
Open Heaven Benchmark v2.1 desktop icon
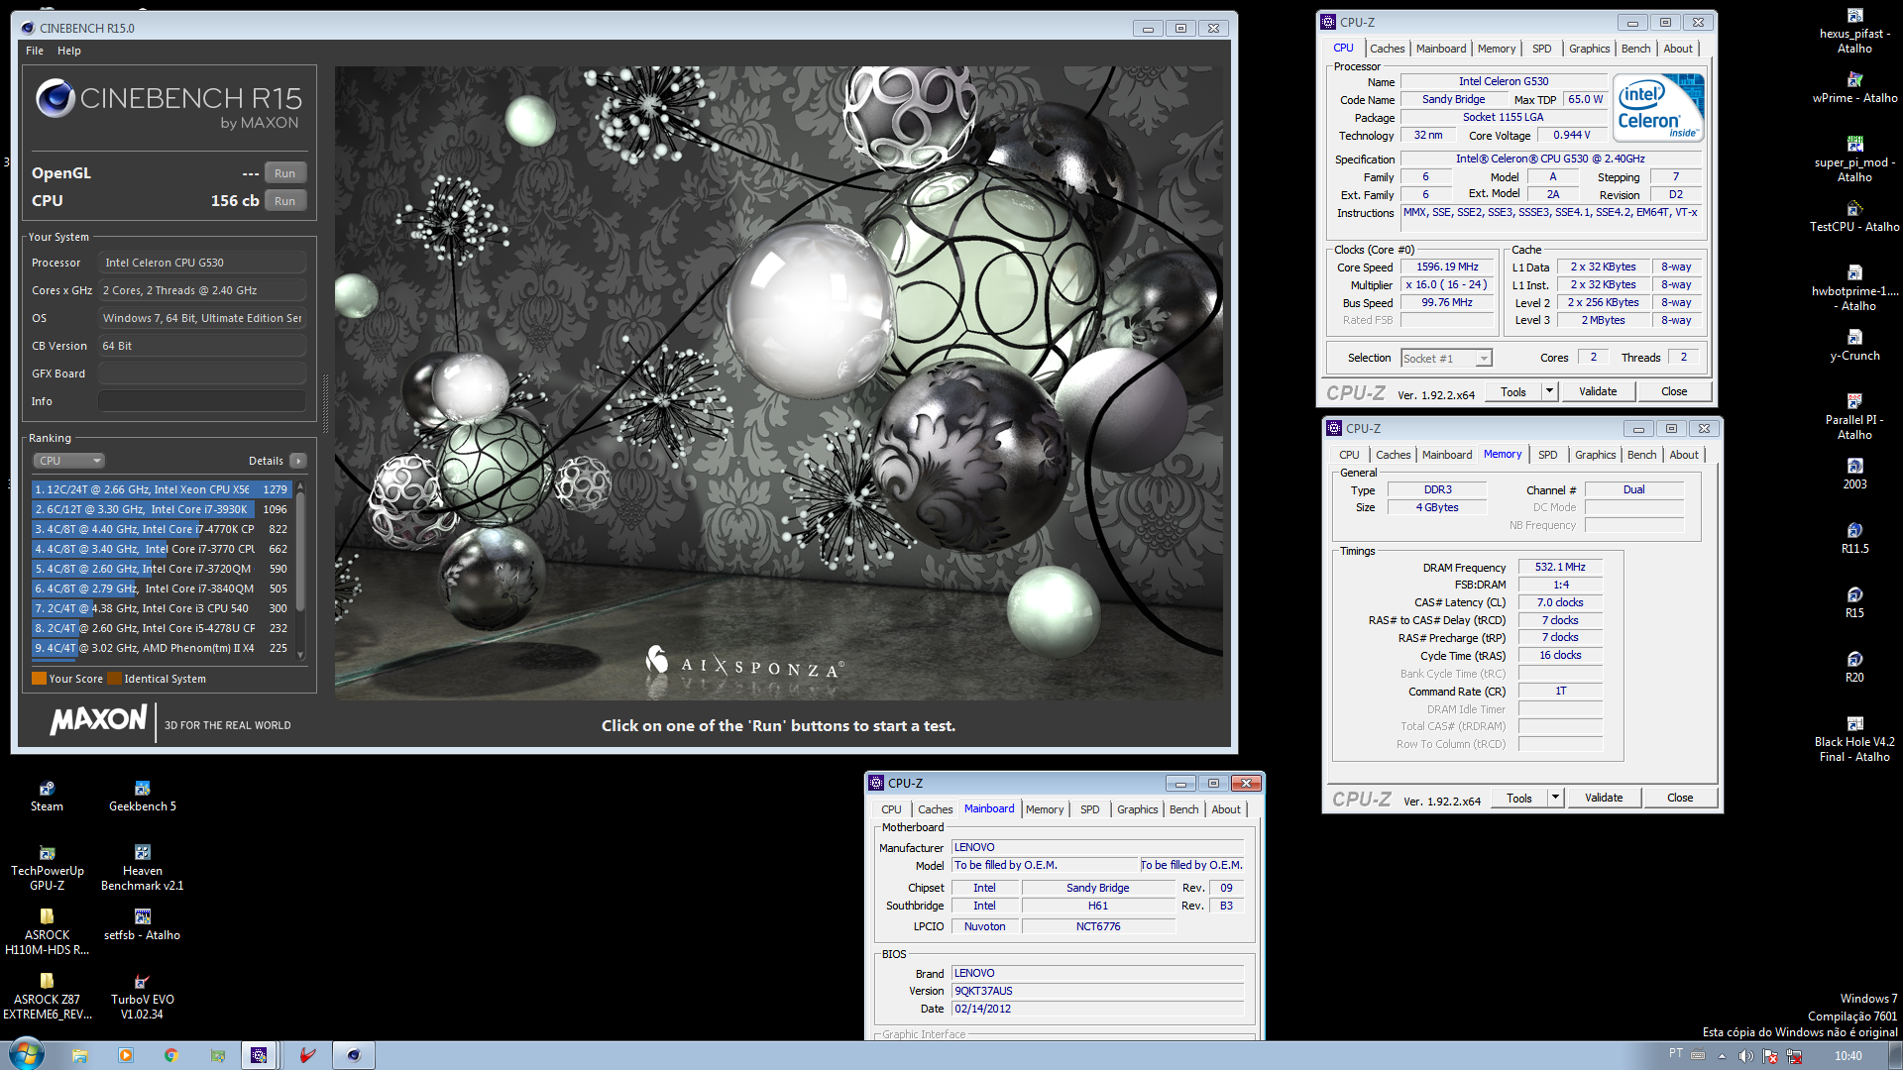(143, 869)
